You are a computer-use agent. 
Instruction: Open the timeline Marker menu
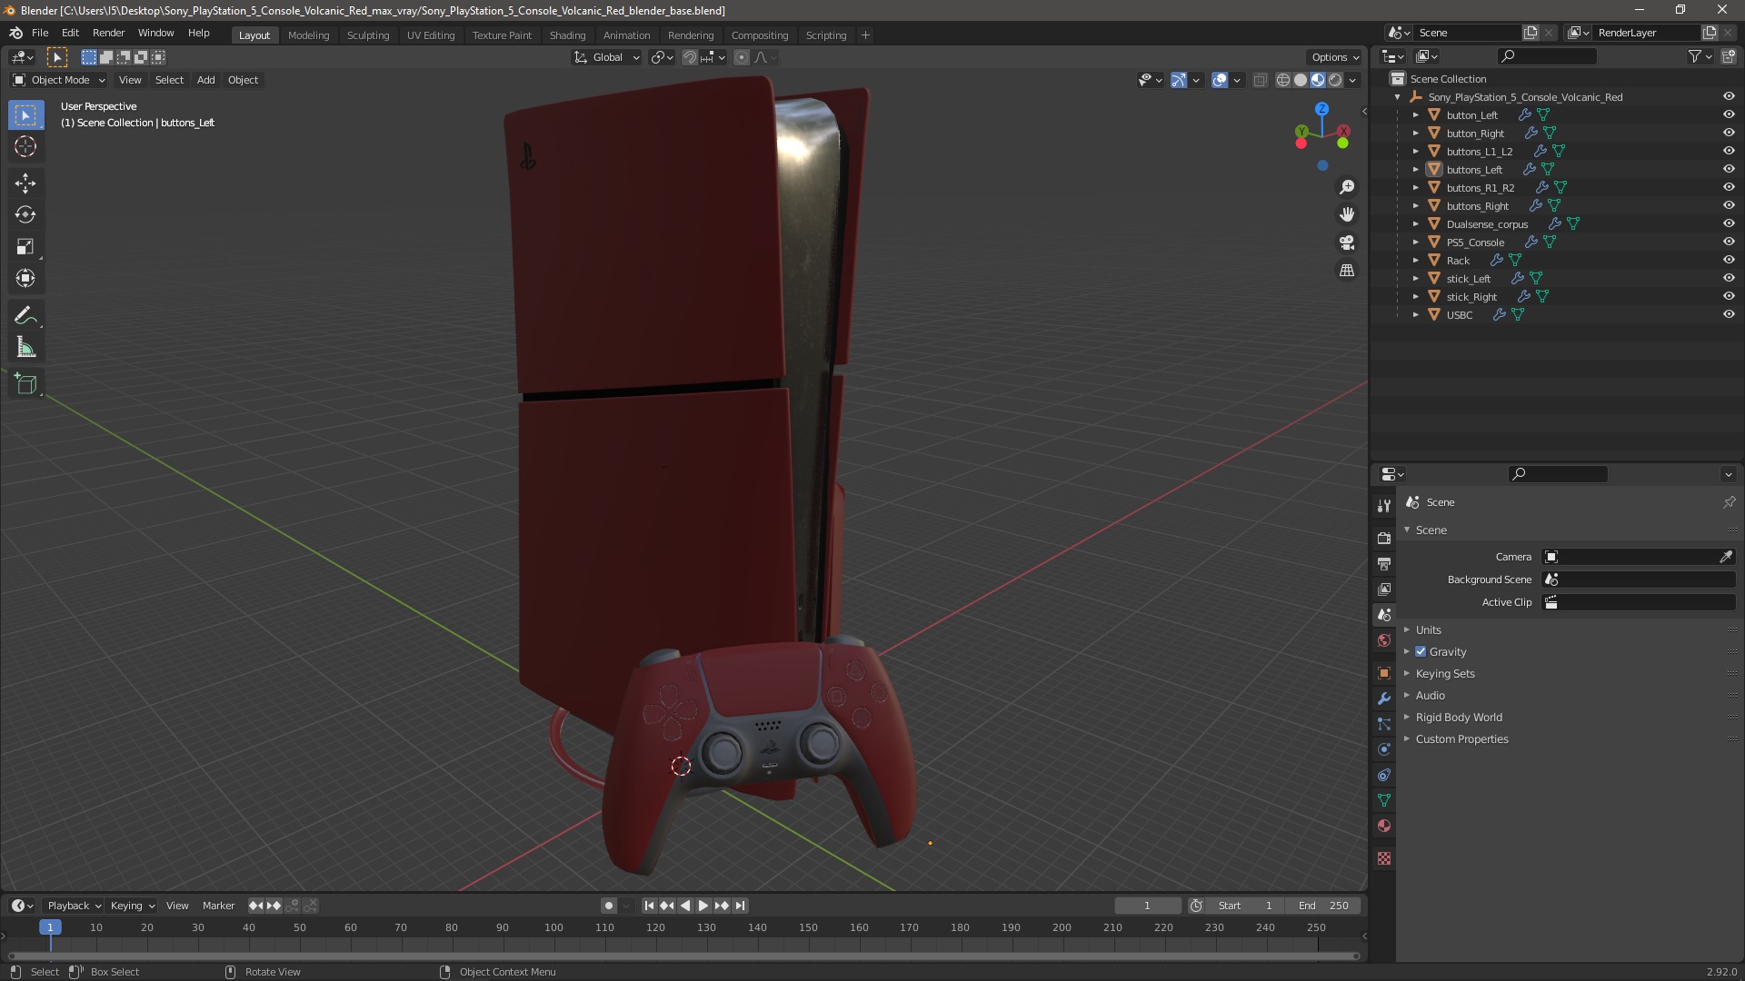[x=218, y=906]
